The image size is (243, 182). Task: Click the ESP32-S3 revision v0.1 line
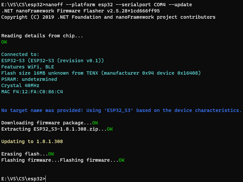[x=53, y=61]
